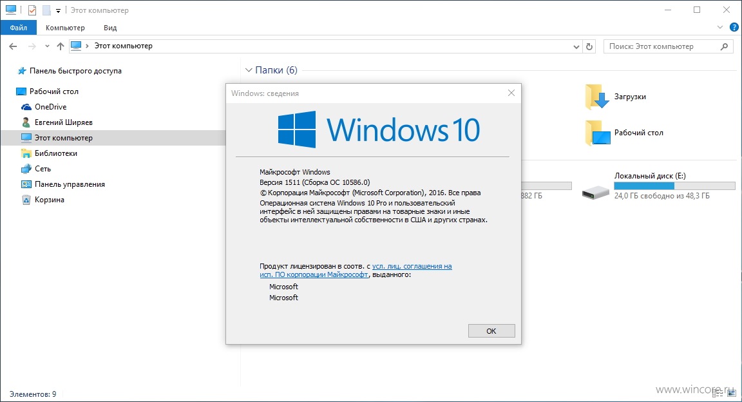Viewport: 742px width, 402px height.
Task: Select the Загрузки folder
Action: pyautogui.click(x=616, y=97)
